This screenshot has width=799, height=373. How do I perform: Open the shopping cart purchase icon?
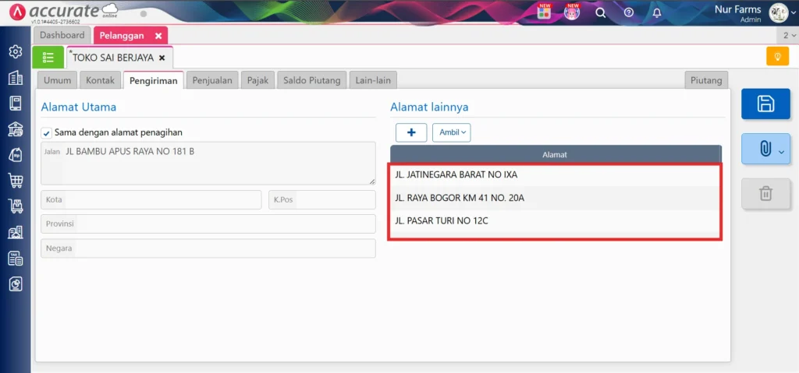[16, 181]
